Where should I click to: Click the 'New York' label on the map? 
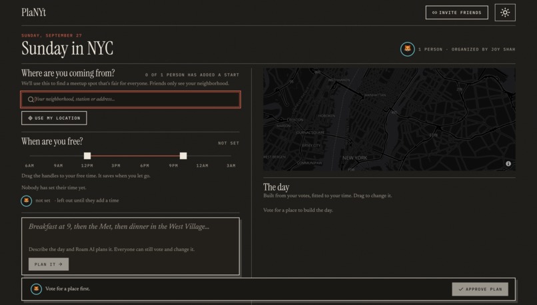354,158
